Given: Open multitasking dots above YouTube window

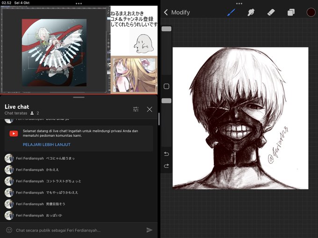Looking at the screenshot, I should 79,3.
